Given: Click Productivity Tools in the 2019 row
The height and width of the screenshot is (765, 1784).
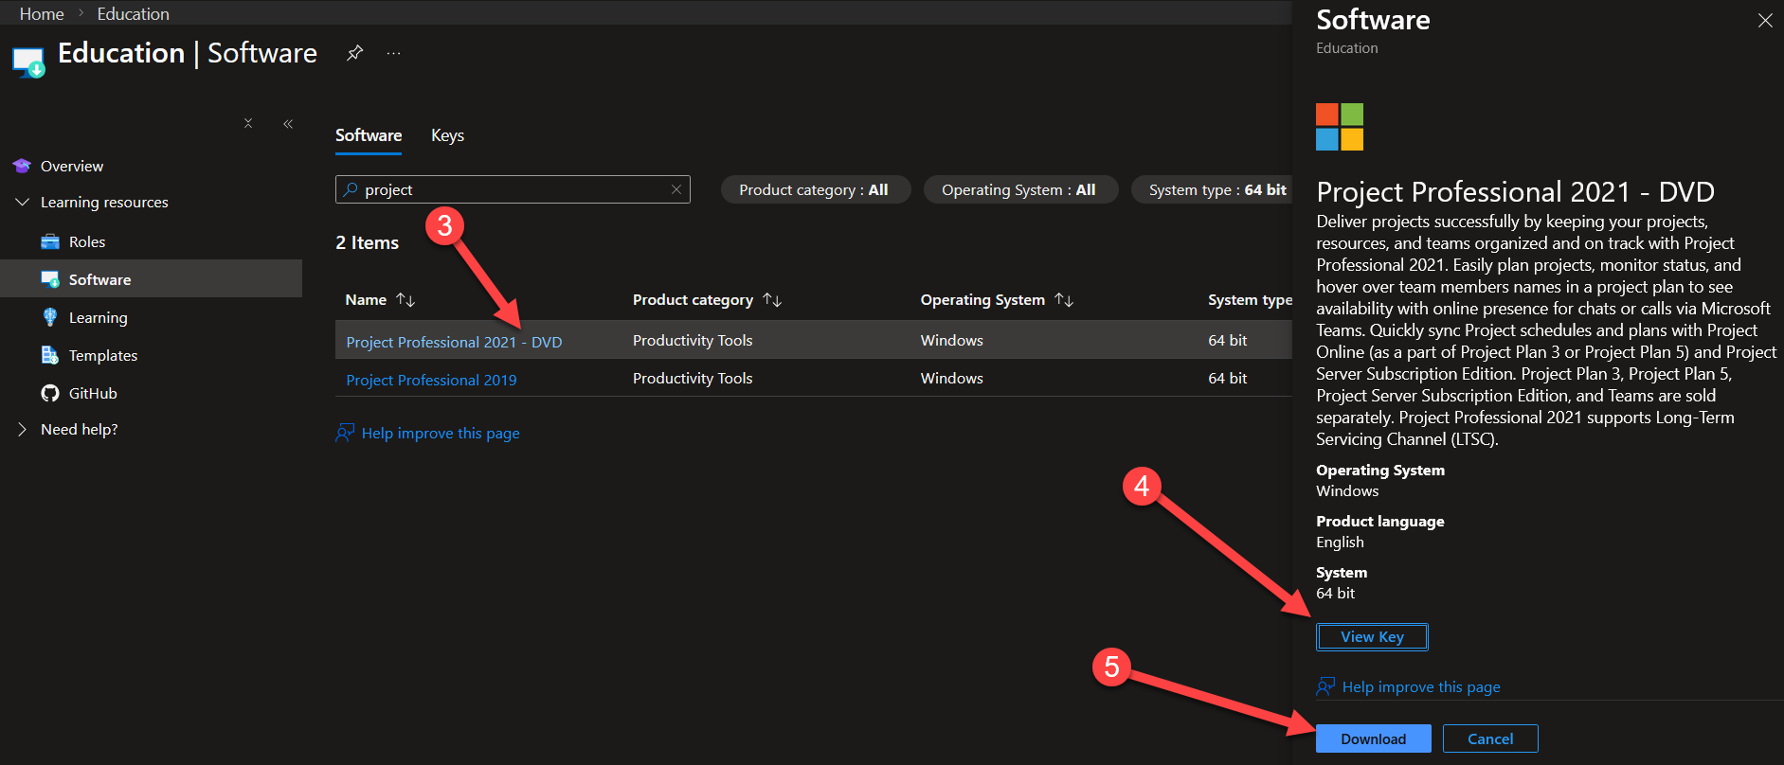Looking at the screenshot, I should pyautogui.click(x=693, y=378).
